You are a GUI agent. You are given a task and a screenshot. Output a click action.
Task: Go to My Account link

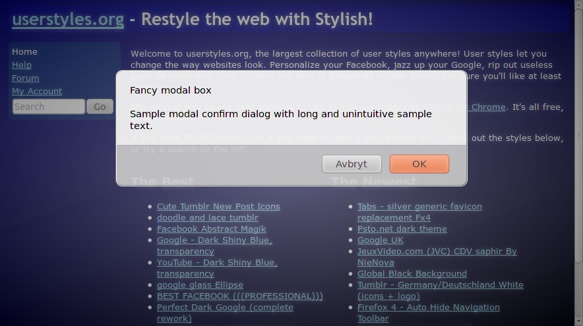(37, 91)
